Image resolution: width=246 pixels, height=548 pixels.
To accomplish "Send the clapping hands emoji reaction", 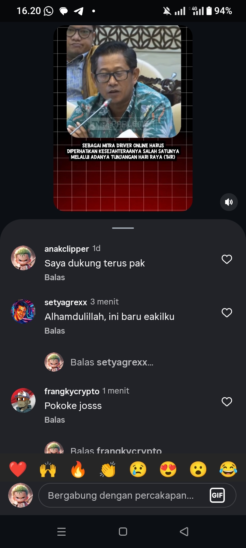I will click(x=108, y=469).
